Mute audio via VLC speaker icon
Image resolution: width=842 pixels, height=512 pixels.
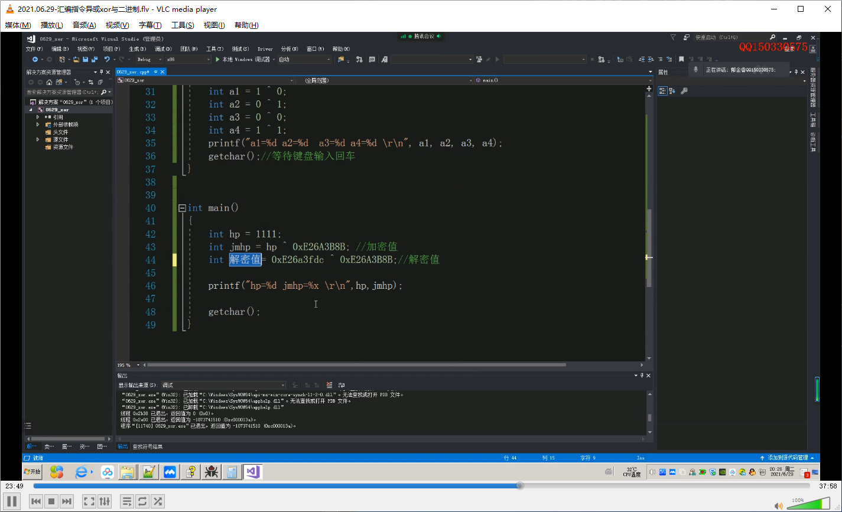(779, 506)
